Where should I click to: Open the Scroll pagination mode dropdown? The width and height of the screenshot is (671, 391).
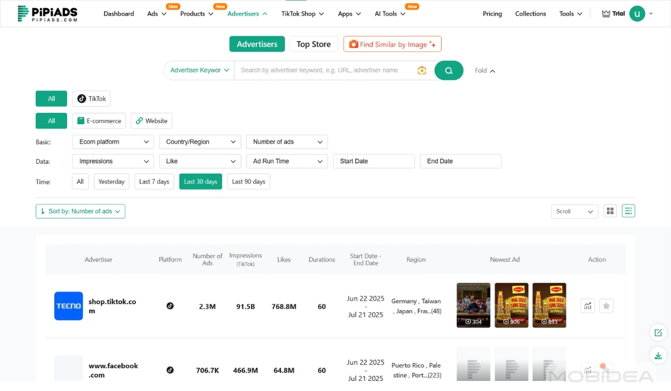574,211
